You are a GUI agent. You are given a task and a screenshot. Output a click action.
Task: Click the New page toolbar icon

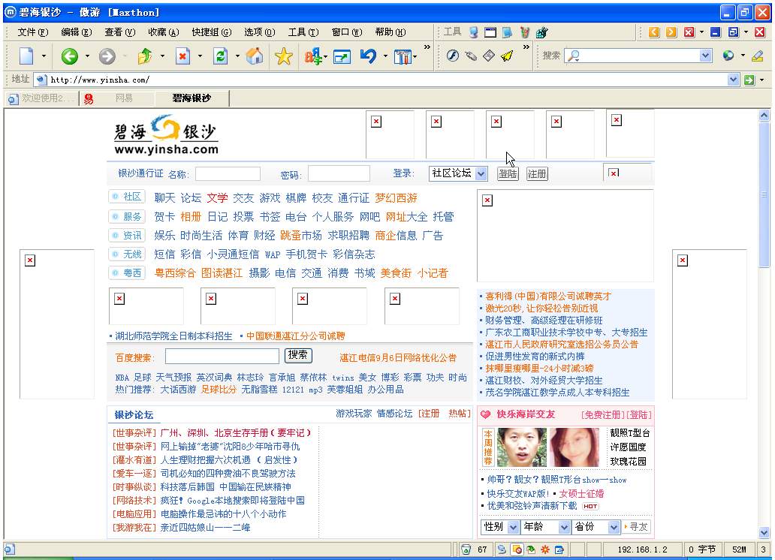26,56
